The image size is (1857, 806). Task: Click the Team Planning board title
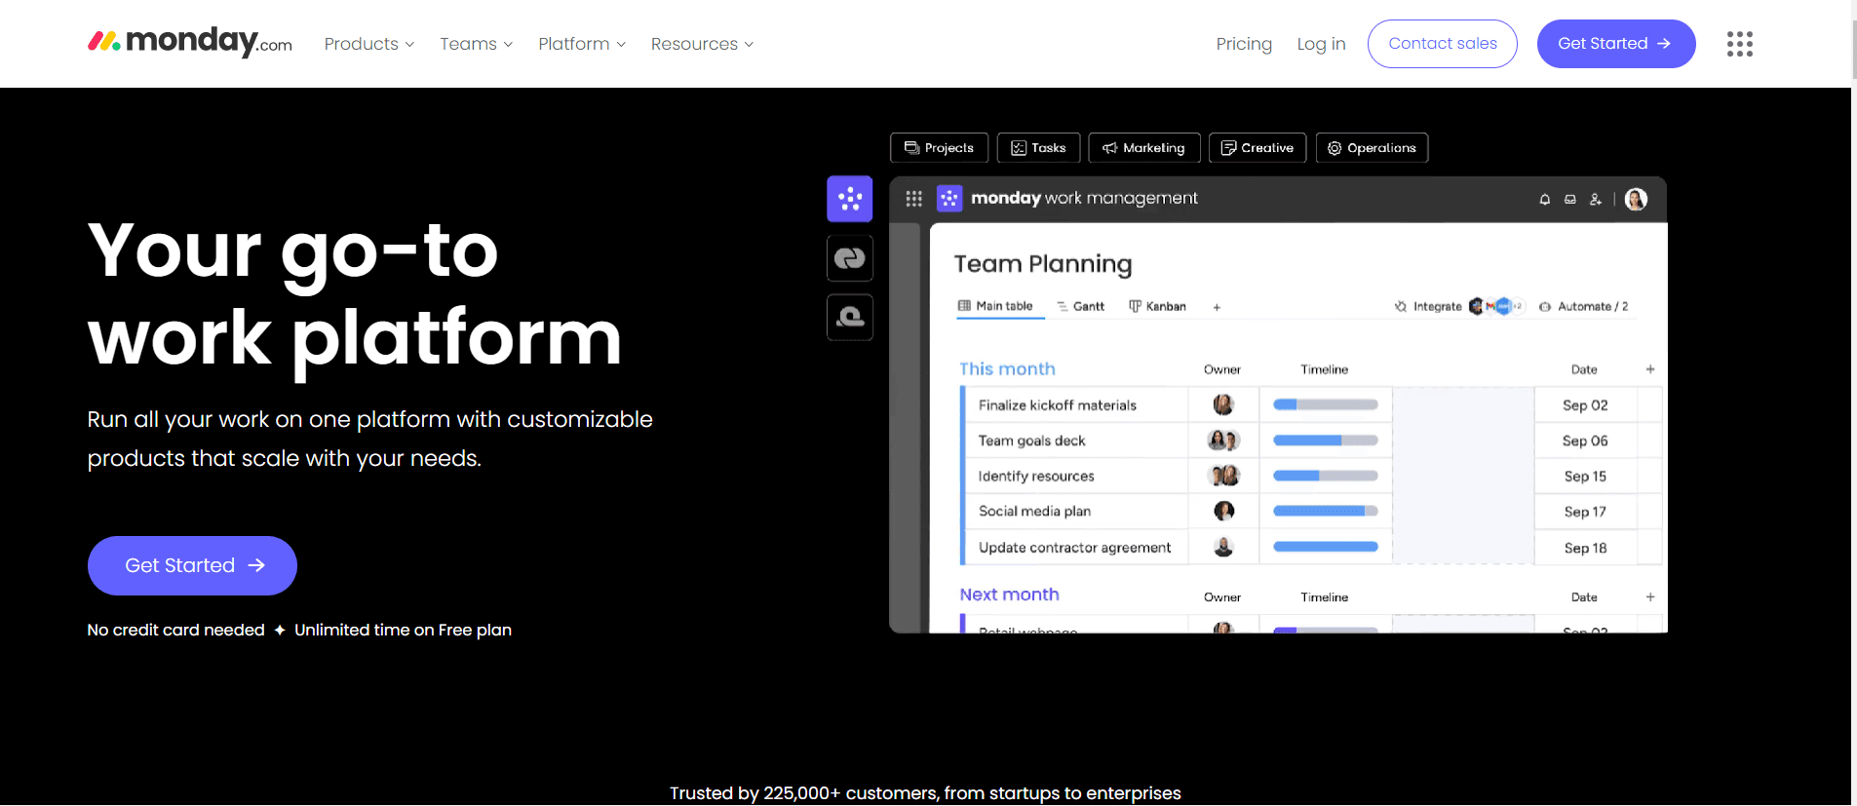1043,264
